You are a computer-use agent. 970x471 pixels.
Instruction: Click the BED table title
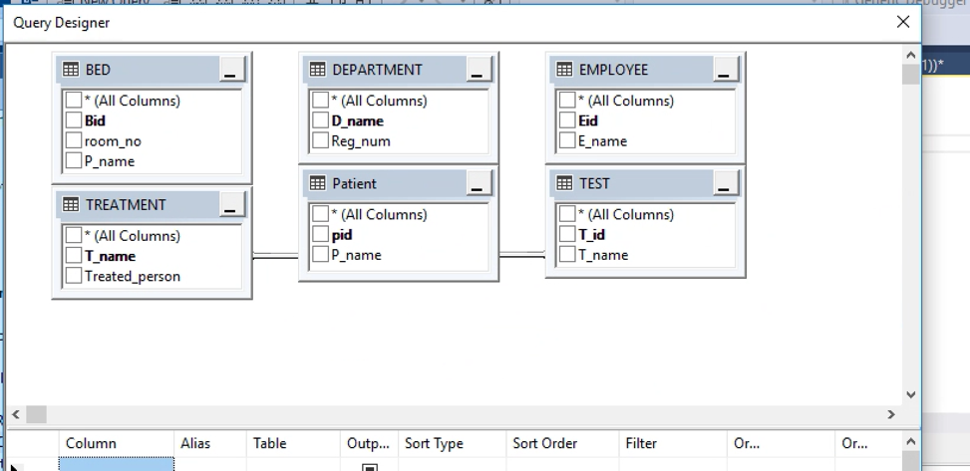[98, 70]
